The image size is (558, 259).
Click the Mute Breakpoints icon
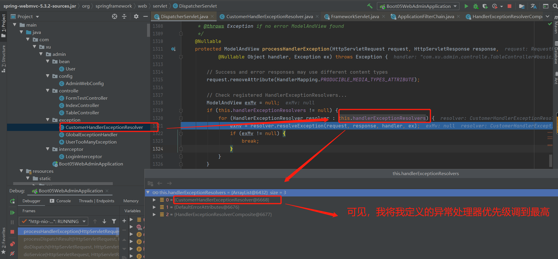coord(12,253)
